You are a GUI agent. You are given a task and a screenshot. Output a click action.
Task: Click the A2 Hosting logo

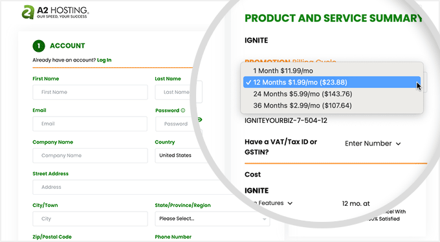point(55,12)
